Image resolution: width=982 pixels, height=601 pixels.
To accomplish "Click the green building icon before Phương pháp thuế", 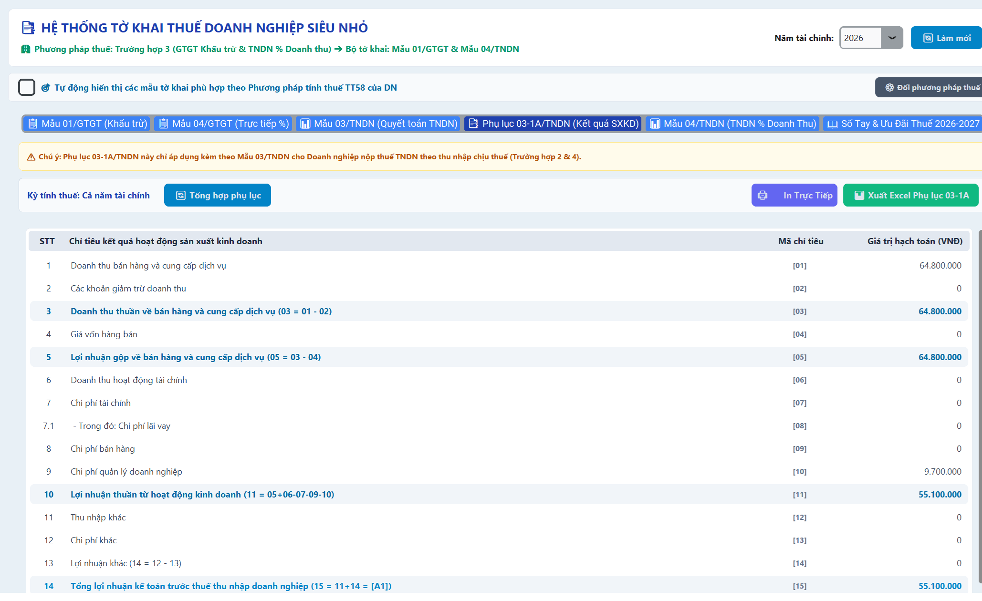I will 26,49.
